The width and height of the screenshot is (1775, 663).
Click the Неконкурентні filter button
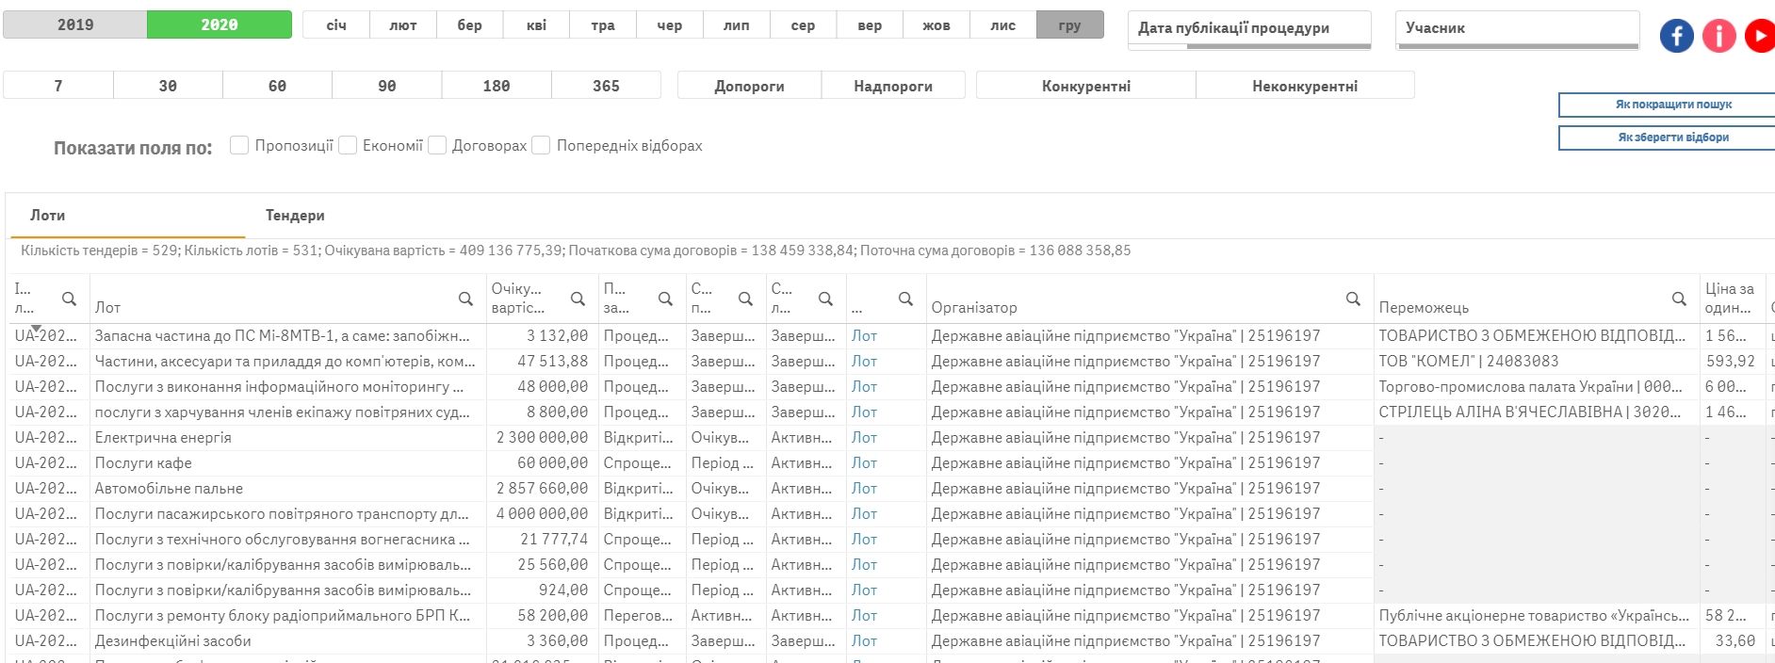(1305, 86)
